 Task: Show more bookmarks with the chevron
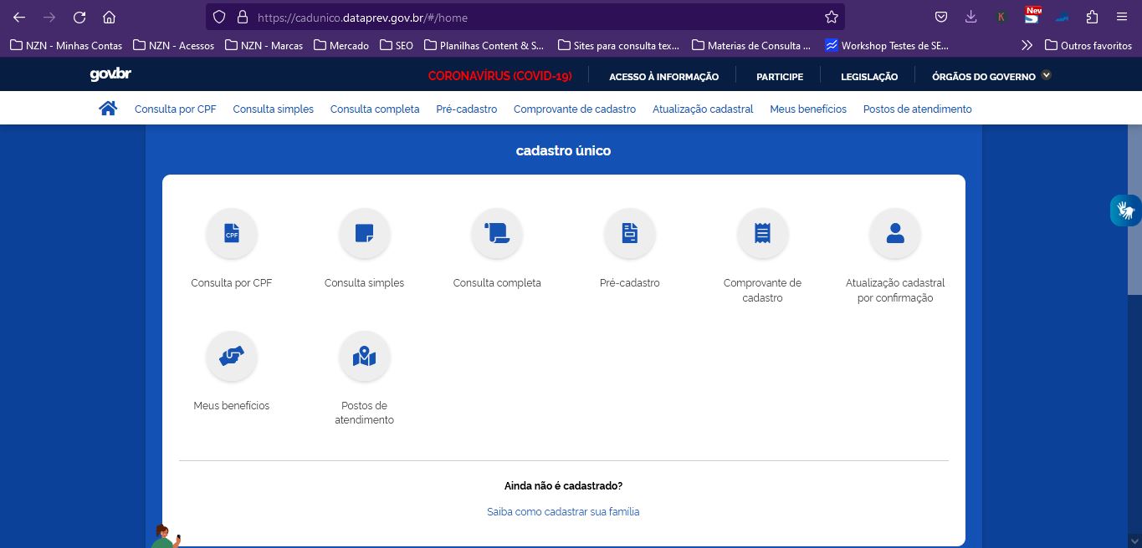pyautogui.click(x=1027, y=45)
